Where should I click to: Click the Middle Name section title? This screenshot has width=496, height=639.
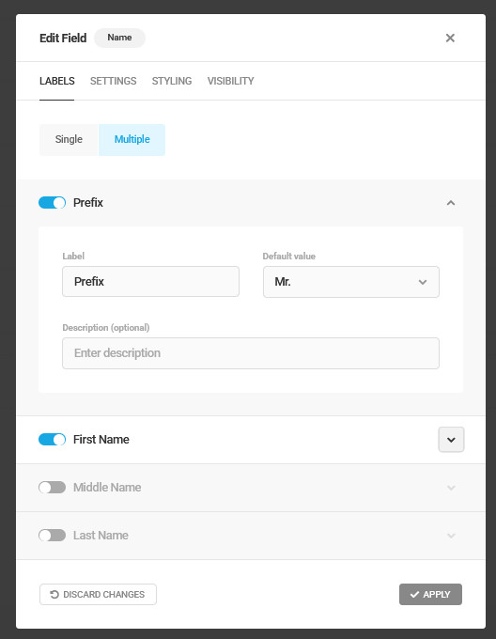coord(107,488)
